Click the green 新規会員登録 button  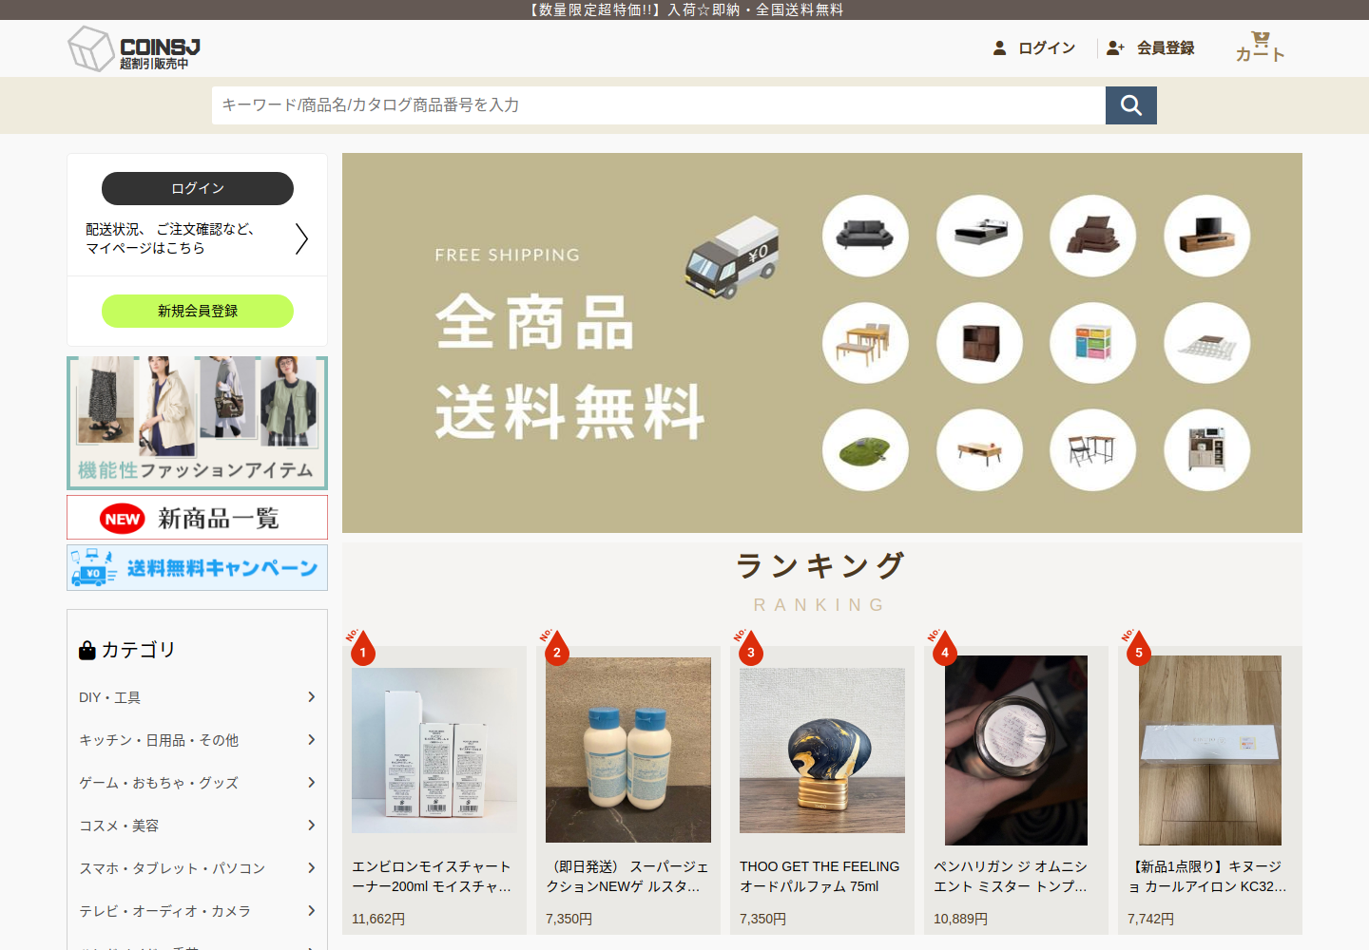(198, 311)
